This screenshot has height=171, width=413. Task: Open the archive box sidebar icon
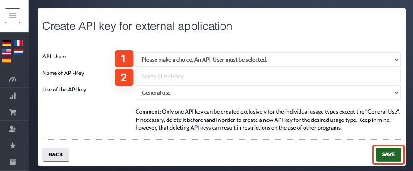click(12, 162)
